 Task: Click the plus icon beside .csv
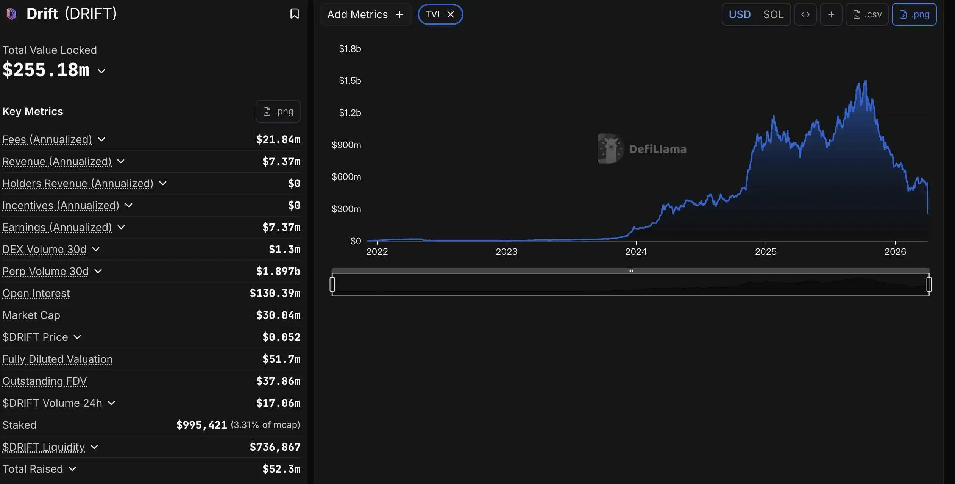coord(831,14)
